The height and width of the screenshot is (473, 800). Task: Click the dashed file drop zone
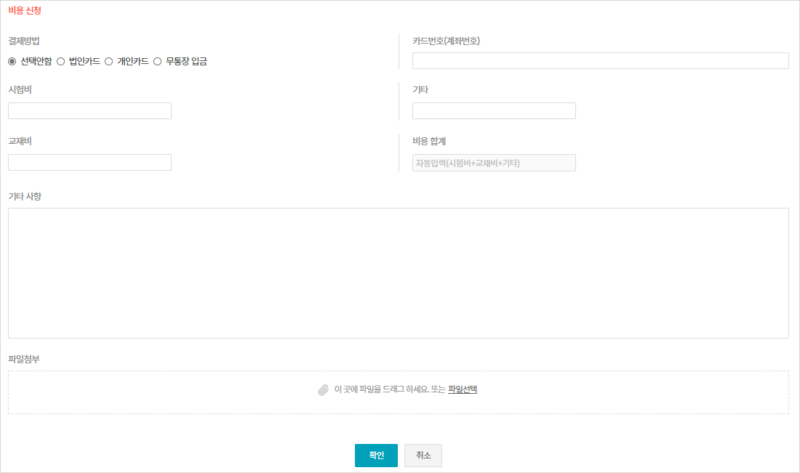tap(182, 392)
